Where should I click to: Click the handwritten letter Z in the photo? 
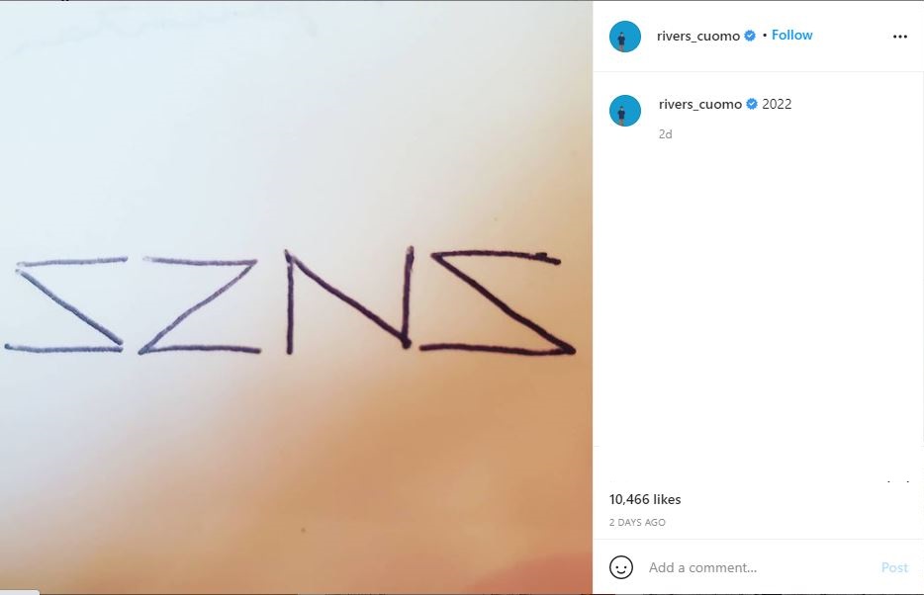[x=199, y=304]
